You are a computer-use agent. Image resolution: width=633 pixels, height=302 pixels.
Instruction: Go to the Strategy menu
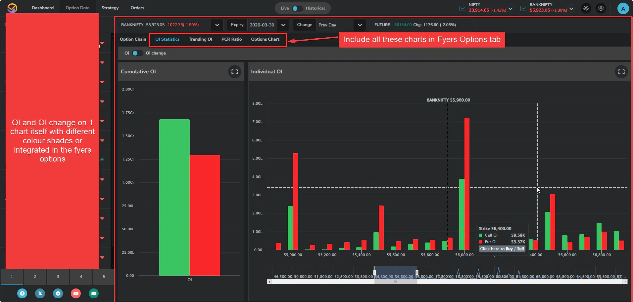110,8
